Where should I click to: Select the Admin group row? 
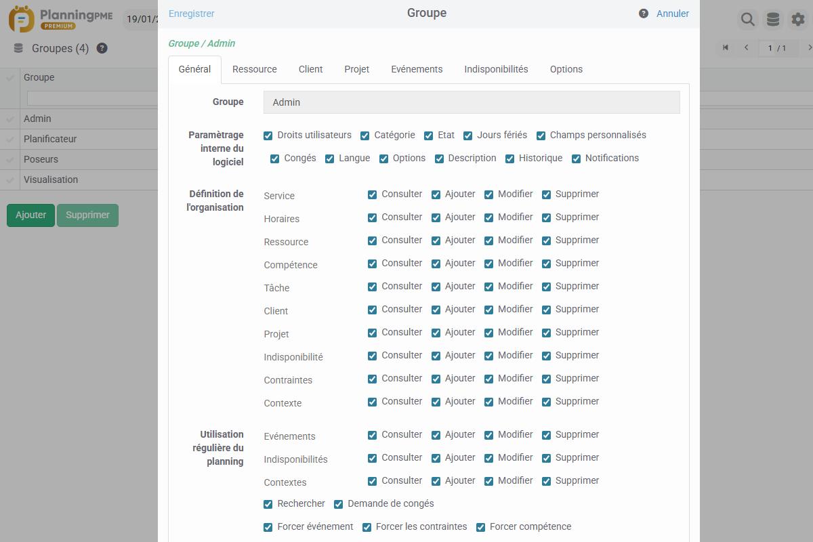coord(79,119)
